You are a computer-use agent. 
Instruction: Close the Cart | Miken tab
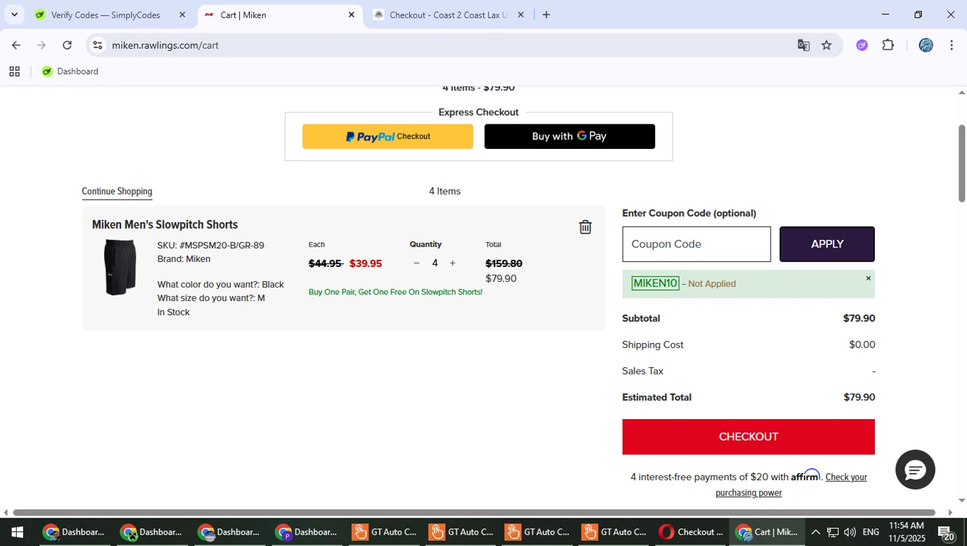point(351,15)
